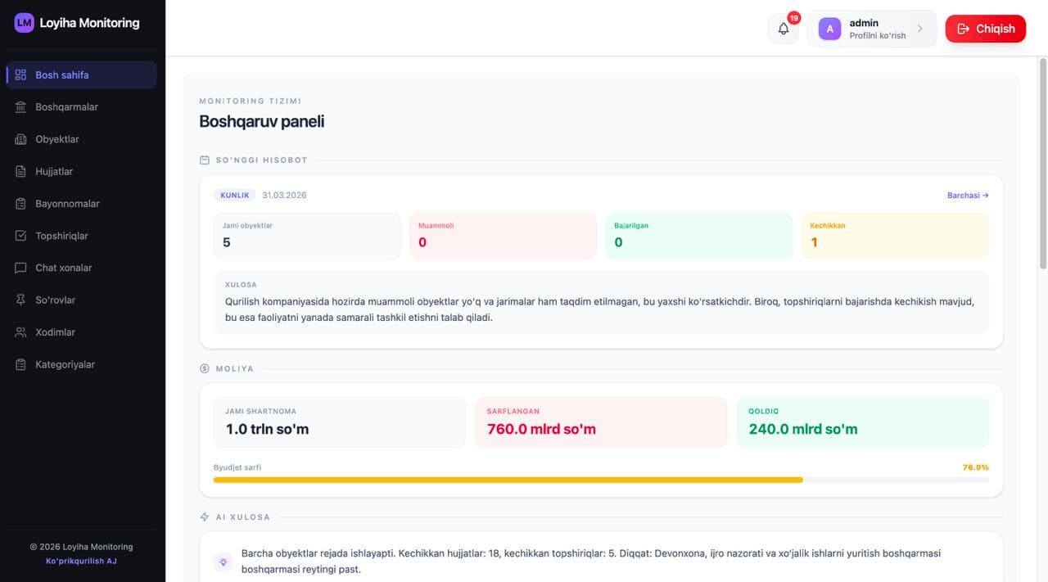Open the Xodimlar page
1048x582 pixels.
tap(81, 332)
